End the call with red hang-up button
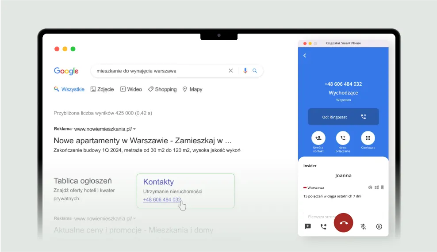 [x=344, y=223]
